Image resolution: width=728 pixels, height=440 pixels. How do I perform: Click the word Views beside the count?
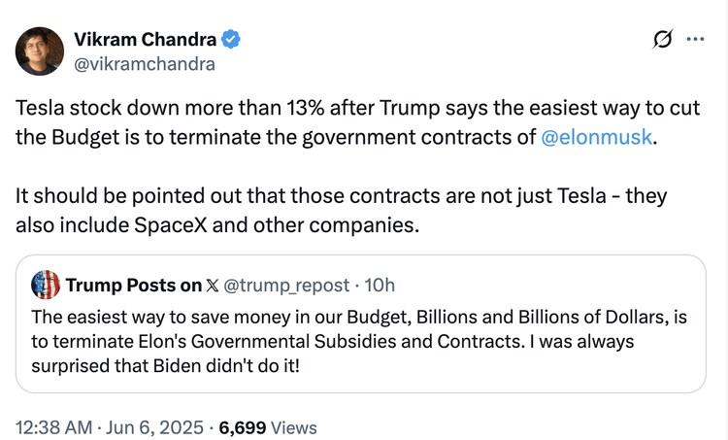pos(295,426)
